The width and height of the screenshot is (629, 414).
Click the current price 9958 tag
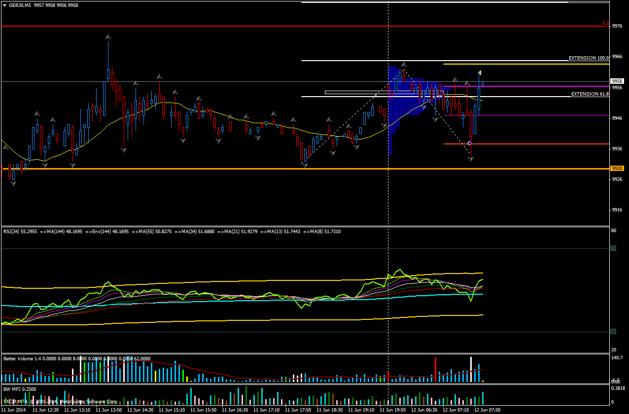[x=617, y=81]
